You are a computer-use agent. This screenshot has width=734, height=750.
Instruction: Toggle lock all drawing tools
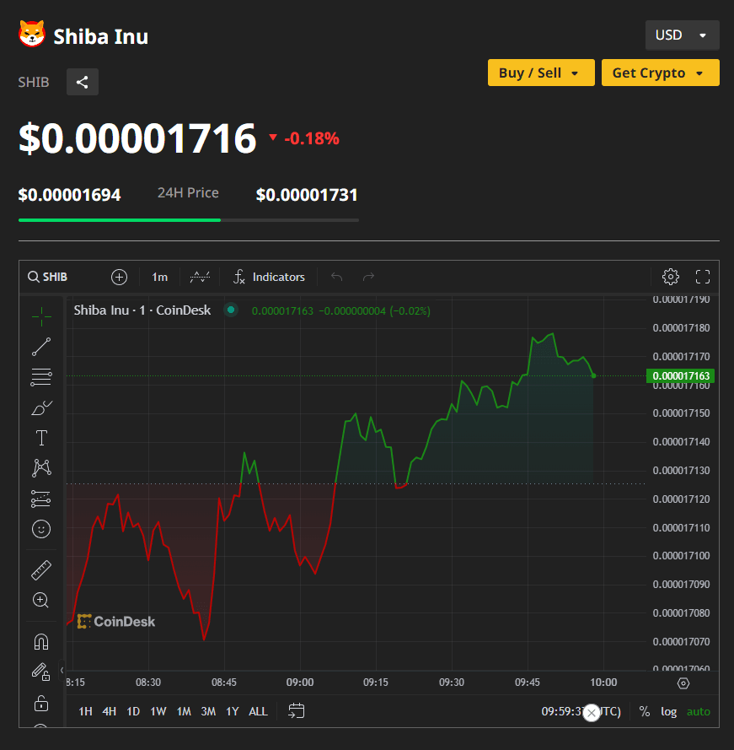pyautogui.click(x=41, y=703)
